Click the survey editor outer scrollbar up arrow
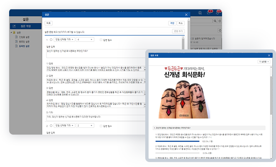Image resolution: width=276 pixels, height=167 pixels. [x=189, y=19]
